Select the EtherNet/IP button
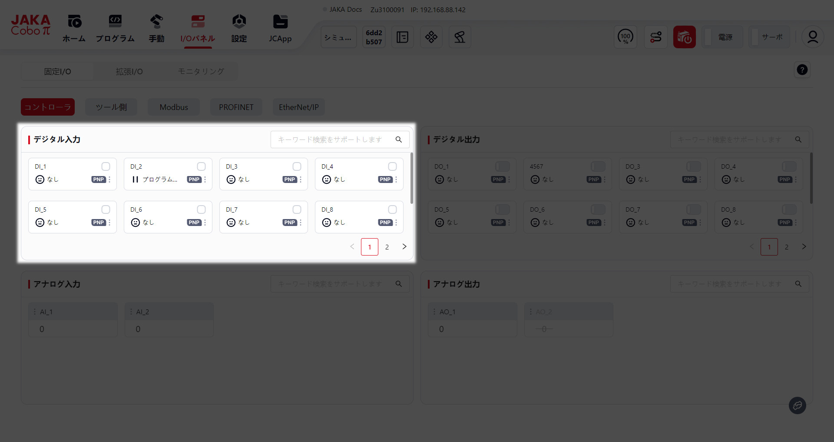Viewport: 834px width, 442px height. pos(298,107)
